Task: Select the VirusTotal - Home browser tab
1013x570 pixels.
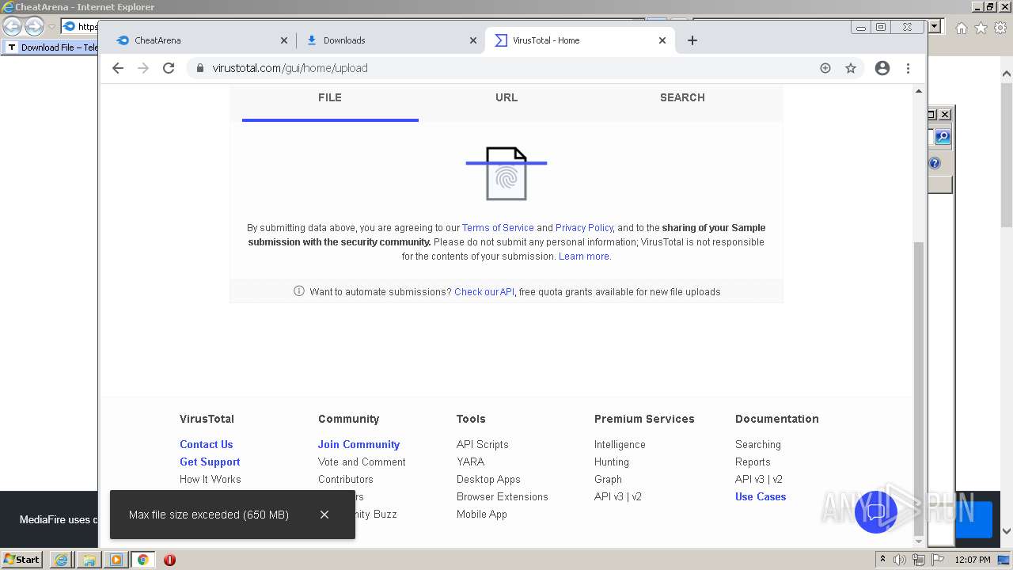Action: pyautogui.click(x=580, y=40)
